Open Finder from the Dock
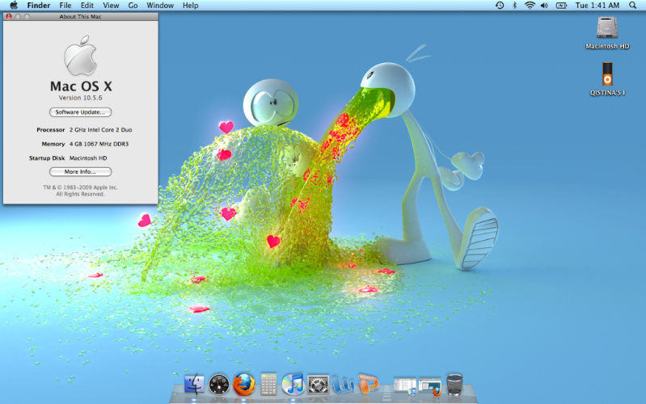 pyautogui.click(x=195, y=385)
